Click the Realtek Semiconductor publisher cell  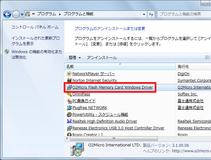click(194, 121)
